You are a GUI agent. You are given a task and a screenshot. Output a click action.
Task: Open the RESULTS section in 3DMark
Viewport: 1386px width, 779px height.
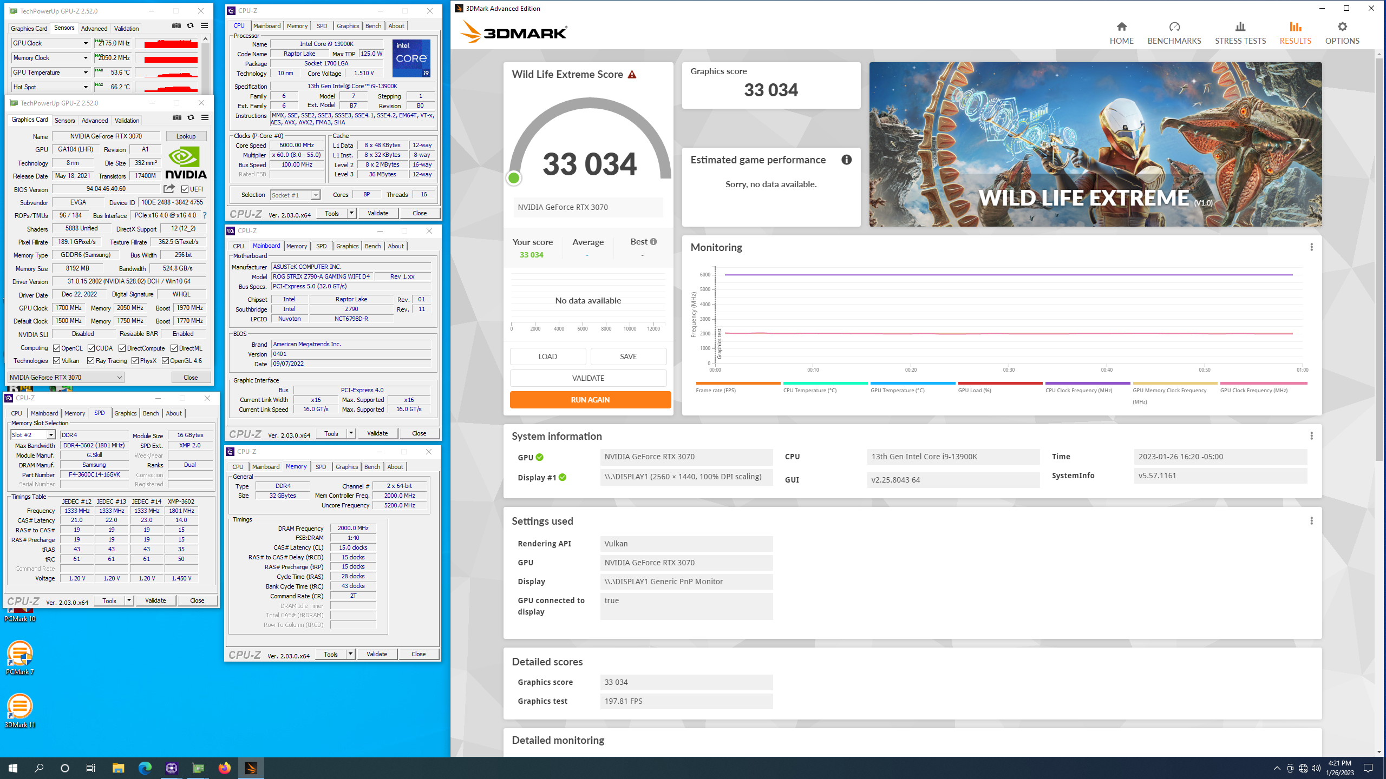pos(1295,33)
